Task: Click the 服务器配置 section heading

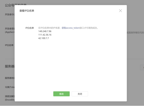Action: click(x=10, y=66)
